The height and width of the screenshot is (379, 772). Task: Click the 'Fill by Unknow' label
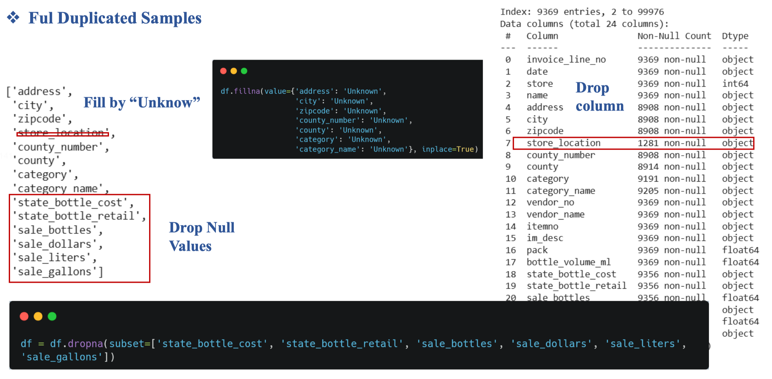(142, 103)
